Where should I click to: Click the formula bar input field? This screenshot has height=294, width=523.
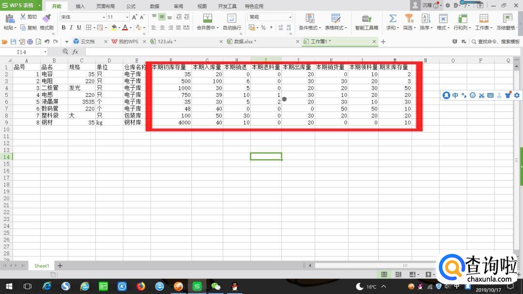point(302,52)
